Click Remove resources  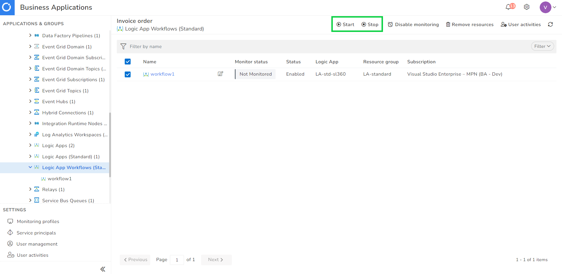click(x=470, y=24)
